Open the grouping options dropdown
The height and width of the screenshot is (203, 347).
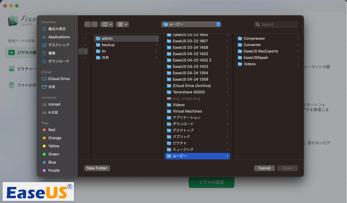point(122,24)
